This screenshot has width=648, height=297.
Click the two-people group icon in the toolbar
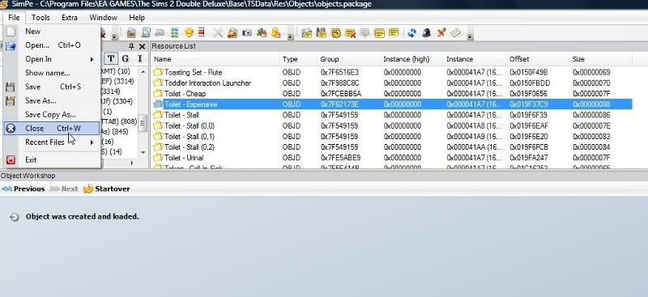pos(262,32)
